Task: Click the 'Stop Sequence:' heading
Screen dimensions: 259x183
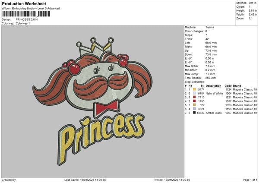Action: pyautogui.click(x=195, y=82)
